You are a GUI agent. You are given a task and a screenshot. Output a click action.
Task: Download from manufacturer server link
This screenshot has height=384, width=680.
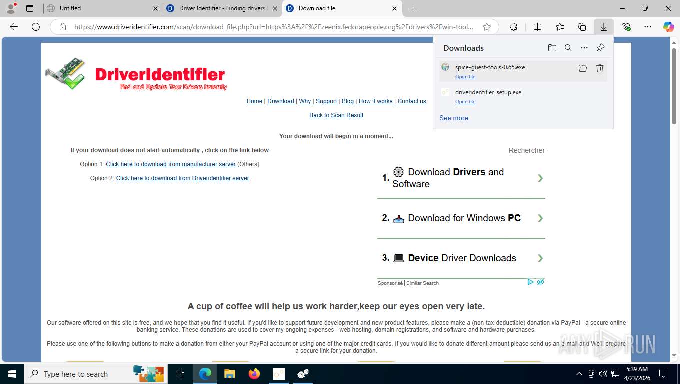point(171,164)
